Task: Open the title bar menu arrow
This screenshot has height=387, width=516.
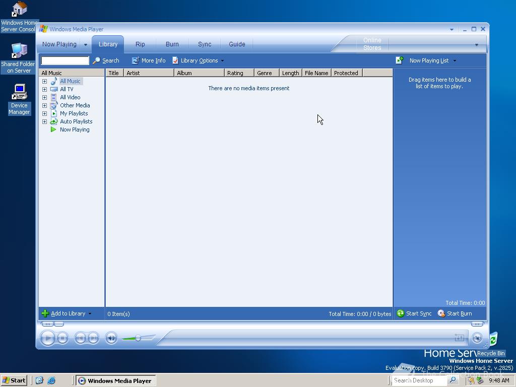Action: coord(451,29)
